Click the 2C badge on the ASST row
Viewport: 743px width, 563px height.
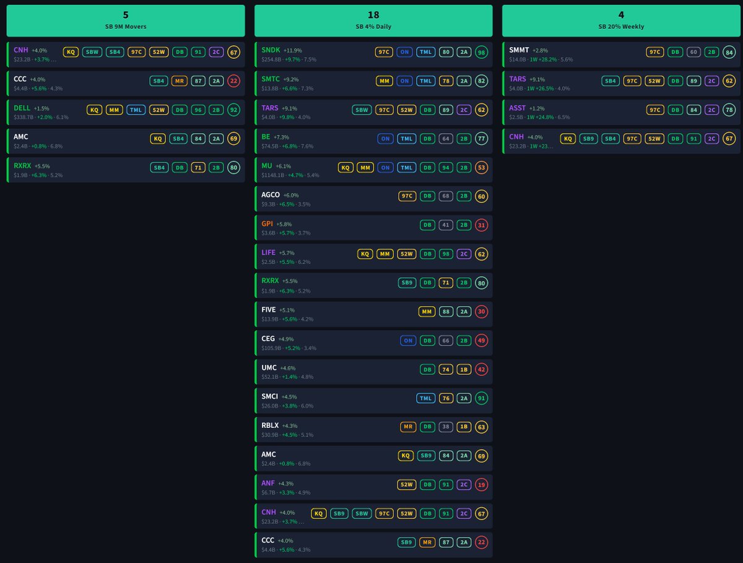point(711,110)
